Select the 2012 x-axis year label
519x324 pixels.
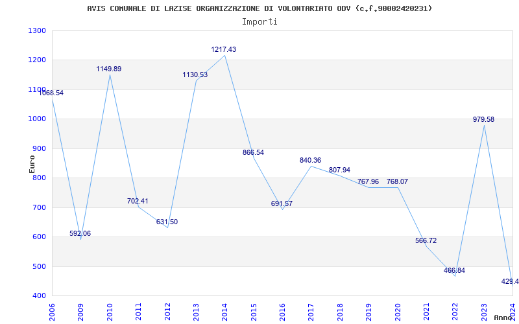(x=167, y=312)
